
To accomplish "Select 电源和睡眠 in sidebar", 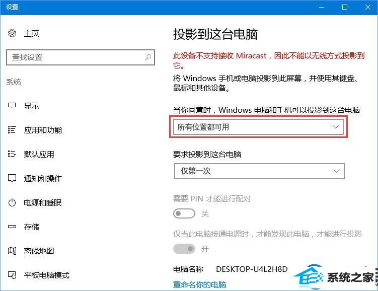I will pos(43,202).
